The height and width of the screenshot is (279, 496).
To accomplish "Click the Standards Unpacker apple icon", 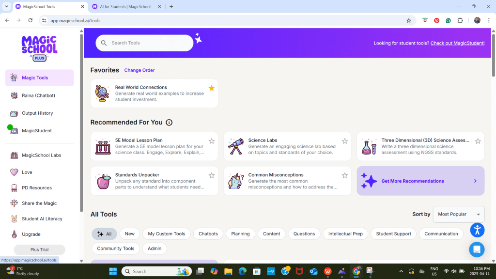I will (x=103, y=181).
